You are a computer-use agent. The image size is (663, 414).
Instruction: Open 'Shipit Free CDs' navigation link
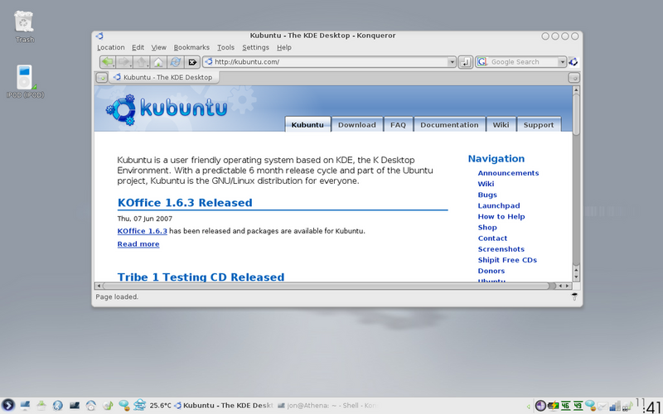pos(507,260)
